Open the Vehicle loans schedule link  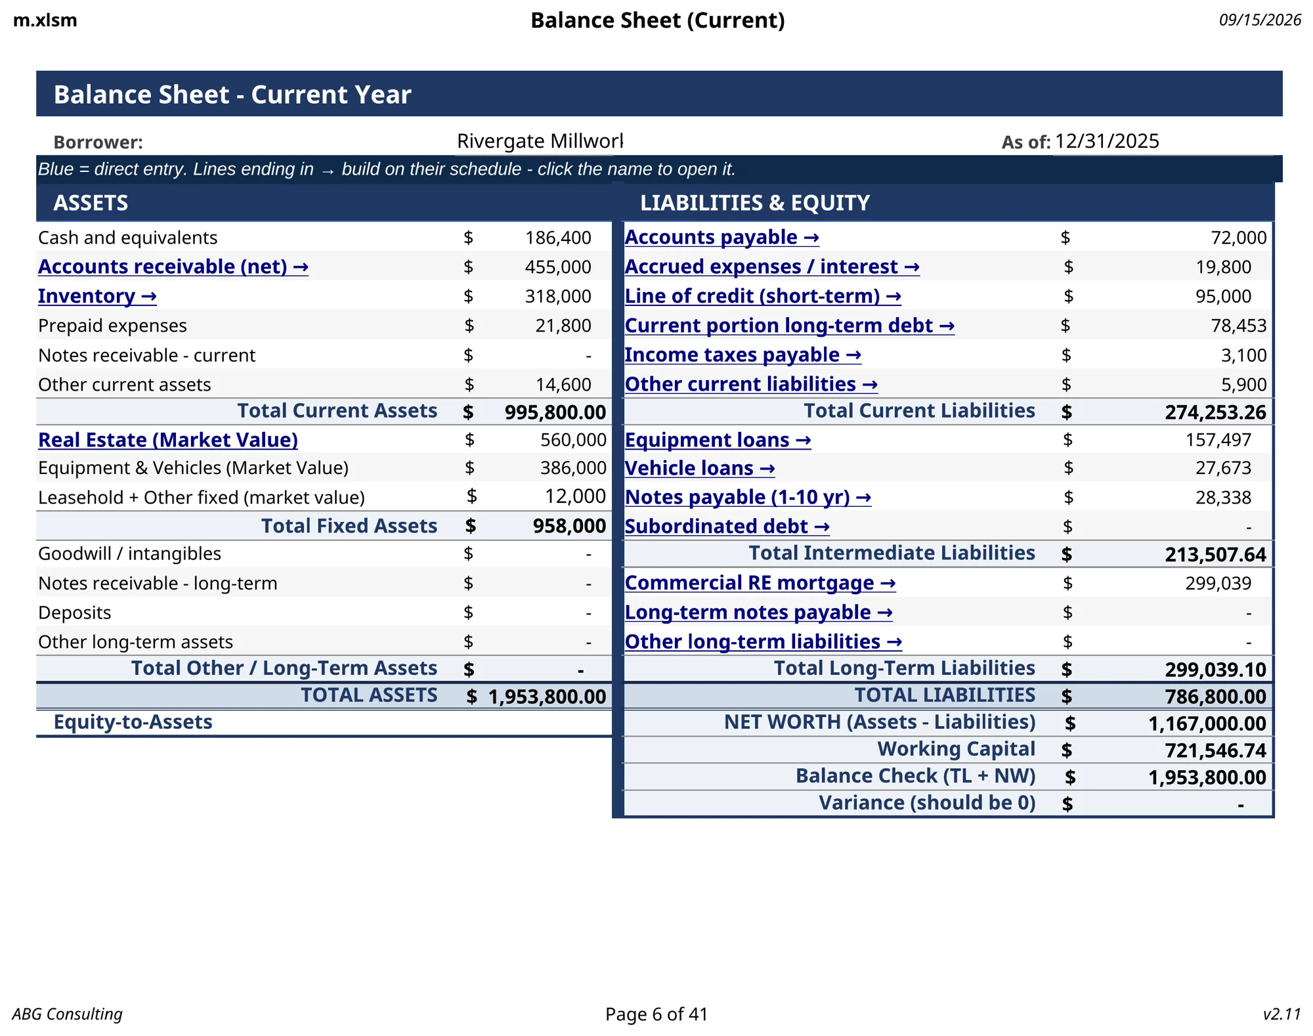[700, 468]
